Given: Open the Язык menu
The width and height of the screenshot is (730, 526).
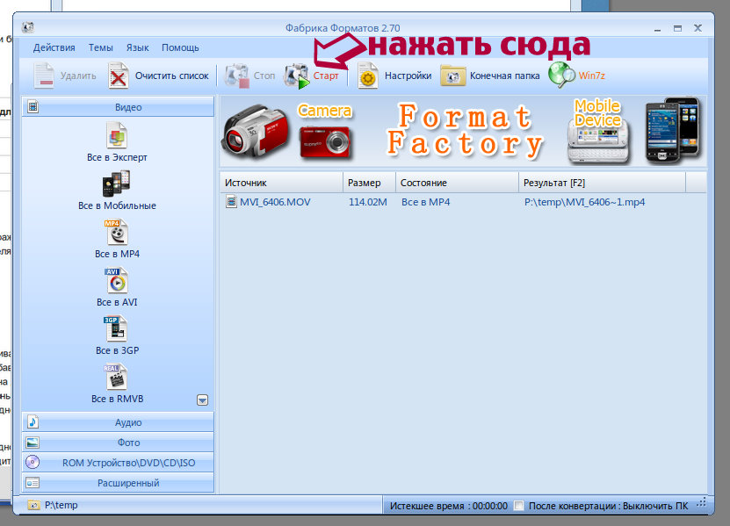Looking at the screenshot, I should [x=137, y=47].
